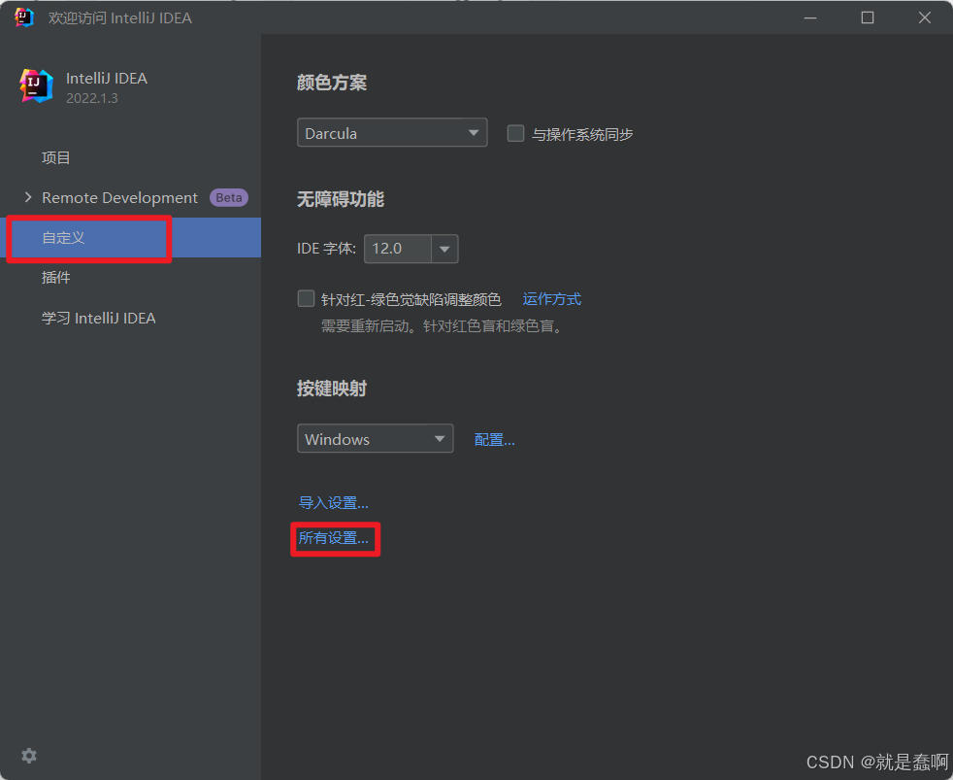The image size is (953, 780).
Task: Click the 配置... keymap configure link
Action: tap(494, 439)
